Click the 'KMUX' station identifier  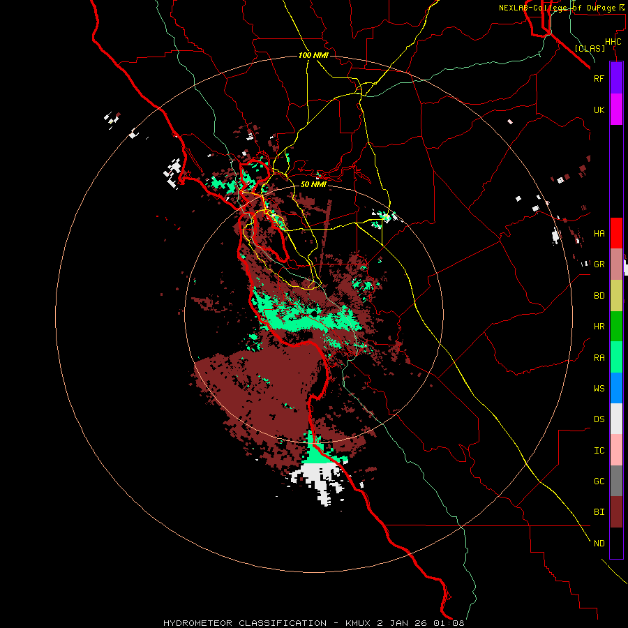pyautogui.click(x=359, y=623)
